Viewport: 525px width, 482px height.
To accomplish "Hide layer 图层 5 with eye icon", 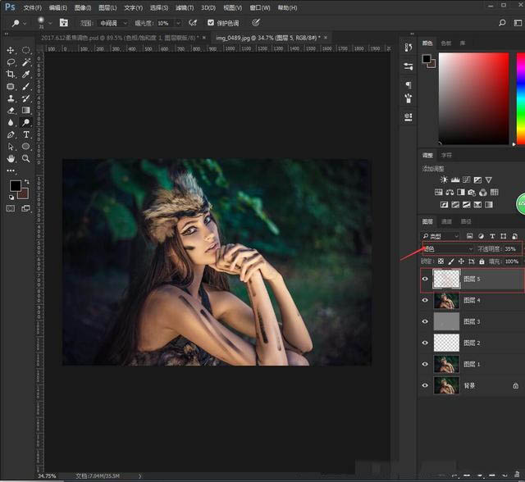I will point(425,279).
